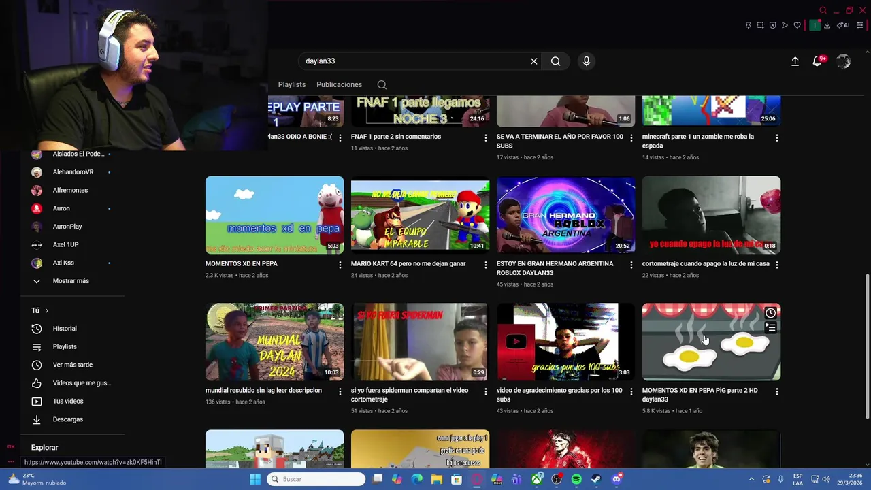Click the magnifier search button
The width and height of the screenshot is (871, 490).
click(556, 61)
